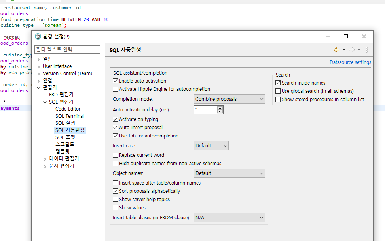Click the filter text input field
Viewport: 385px width, 241px height.
click(x=67, y=49)
